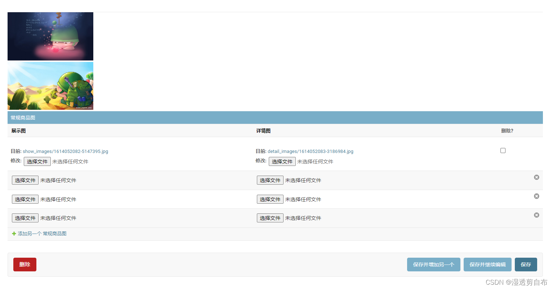The image size is (553, 289).
Task: Open show_images/1614052082-5147395.jpg link
Action: pyautogui.click(x=66, y=151)
